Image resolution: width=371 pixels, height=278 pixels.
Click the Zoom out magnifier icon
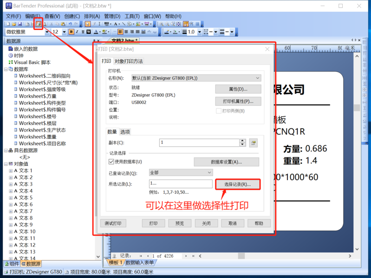tap(167, 24)
